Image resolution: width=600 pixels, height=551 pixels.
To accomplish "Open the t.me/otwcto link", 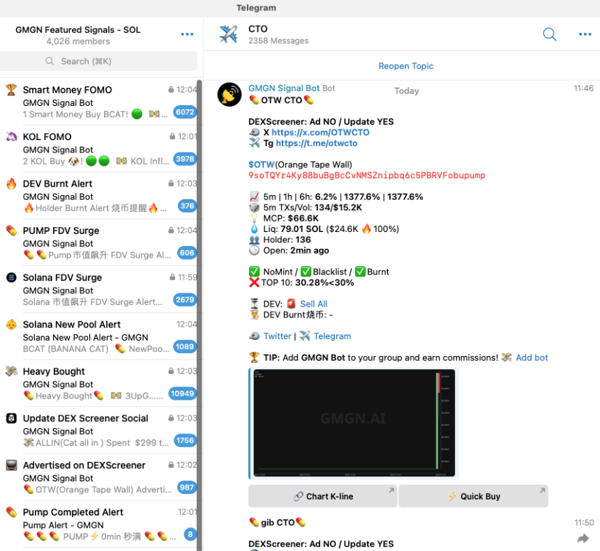I will tap(317, 143).
